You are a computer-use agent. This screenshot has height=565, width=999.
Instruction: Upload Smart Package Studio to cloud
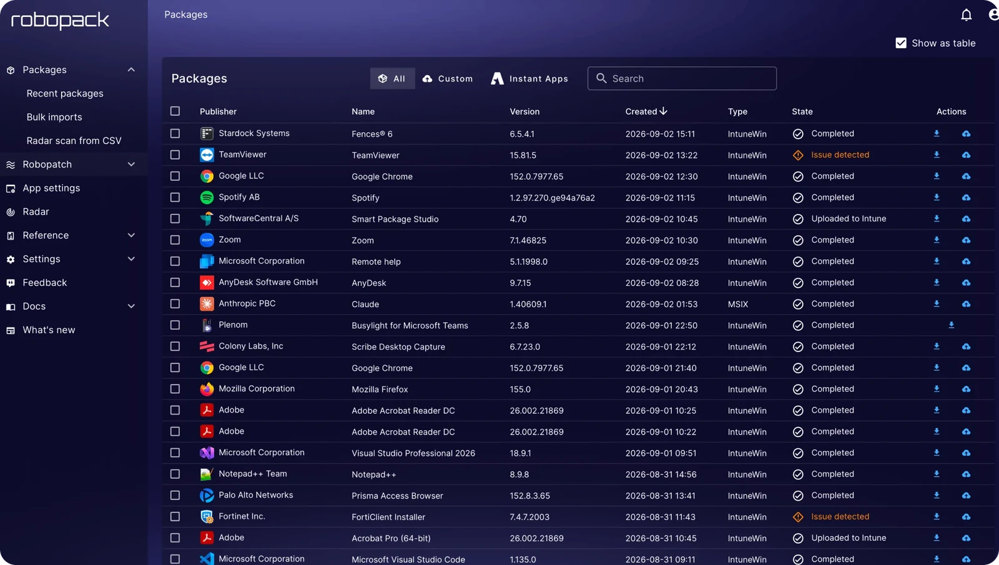pyautogui.click(x=966, y=219)
